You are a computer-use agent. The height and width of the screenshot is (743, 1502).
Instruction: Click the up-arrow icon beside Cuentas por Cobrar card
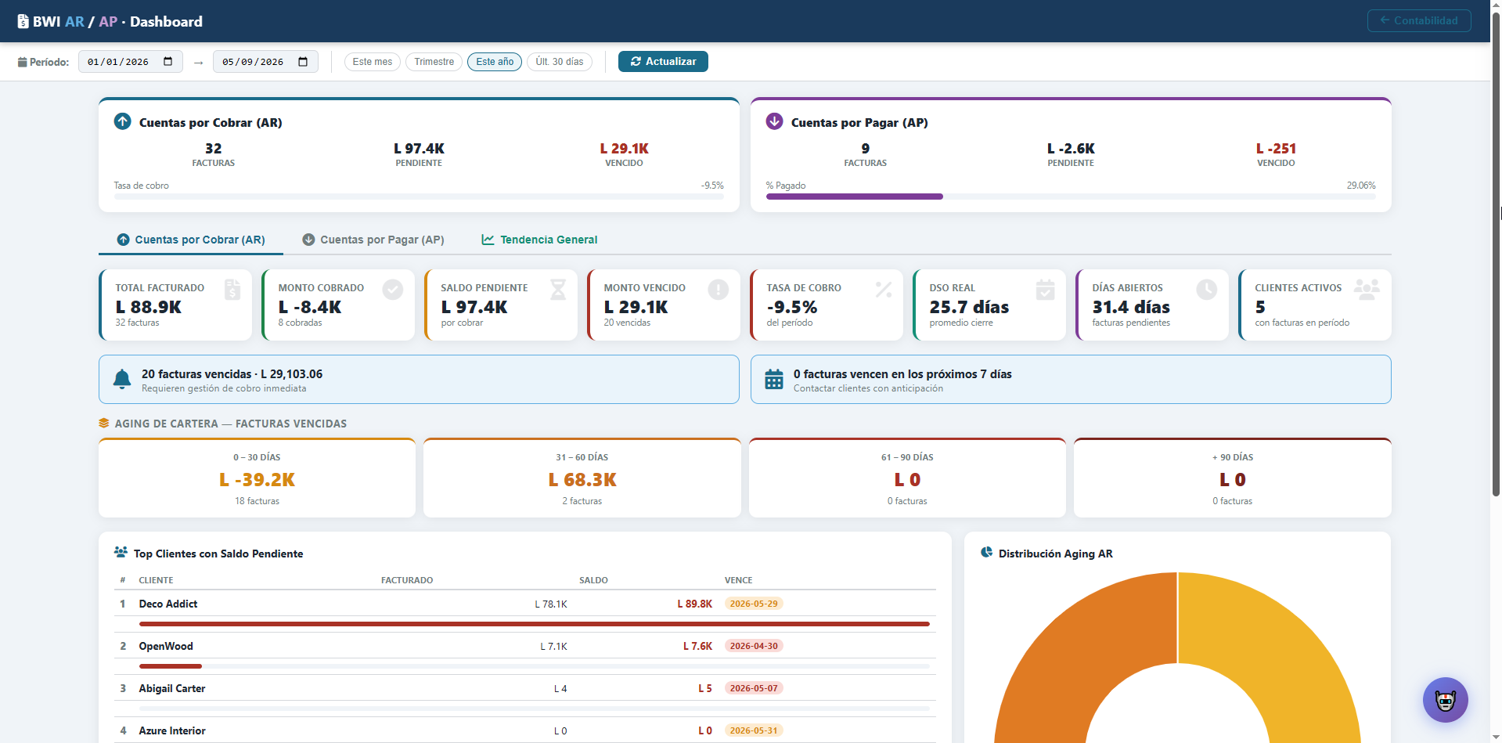click(123, 121)
